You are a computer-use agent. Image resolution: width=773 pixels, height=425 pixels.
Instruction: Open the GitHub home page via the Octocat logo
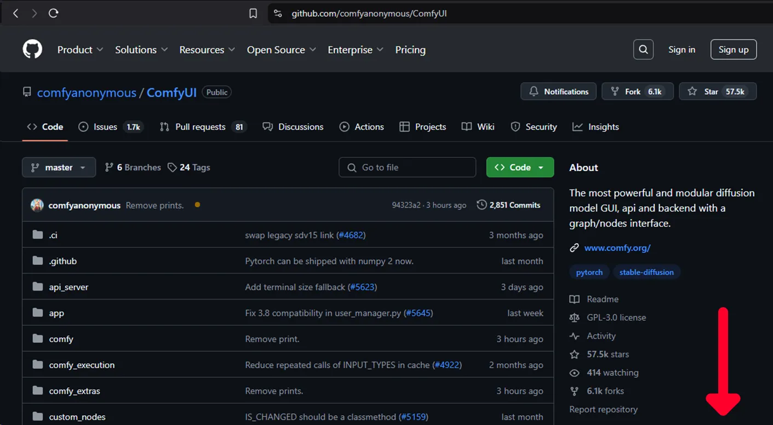click(x=32, y=49)
